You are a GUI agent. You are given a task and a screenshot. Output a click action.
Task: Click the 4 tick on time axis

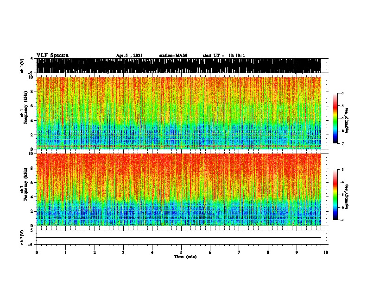click(x=152, y=252)
